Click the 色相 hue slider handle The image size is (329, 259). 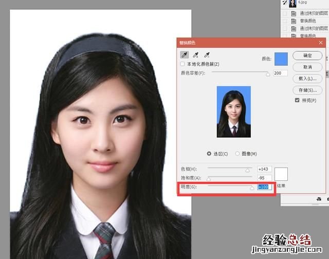coord(247,170)
